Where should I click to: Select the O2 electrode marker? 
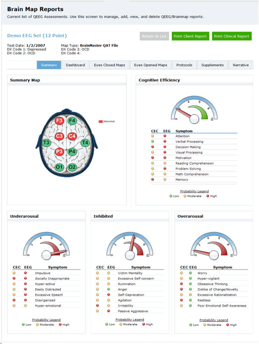click(x=72, y=167)
